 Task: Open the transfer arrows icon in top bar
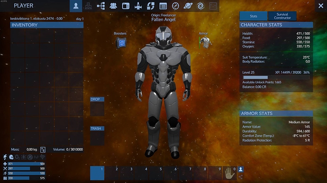click(151, 6)
